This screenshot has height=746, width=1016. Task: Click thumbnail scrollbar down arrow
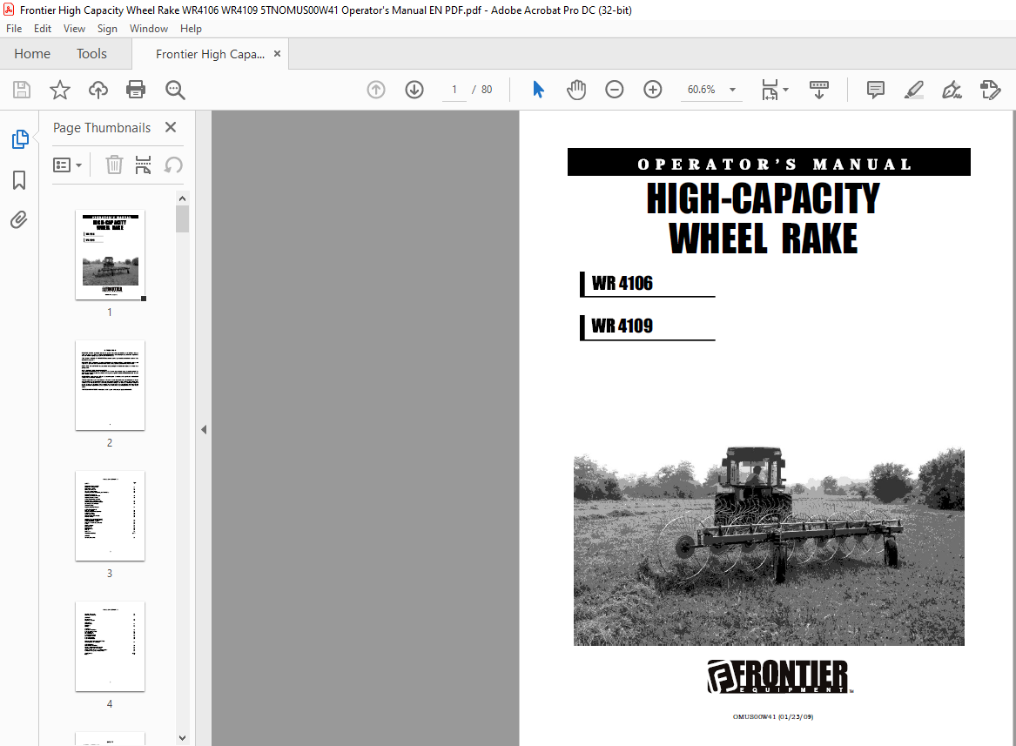[182, 737]
